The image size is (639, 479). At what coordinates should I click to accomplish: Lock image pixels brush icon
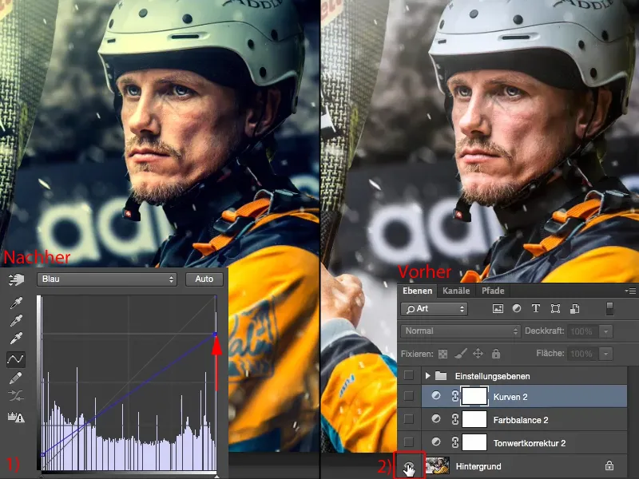(x=461, y=353)
